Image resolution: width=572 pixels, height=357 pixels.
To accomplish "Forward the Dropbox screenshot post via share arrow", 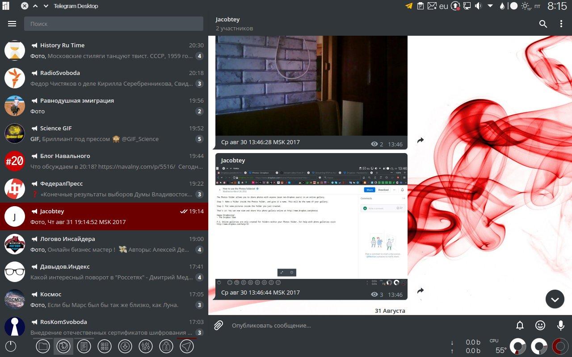I will 420,291.
